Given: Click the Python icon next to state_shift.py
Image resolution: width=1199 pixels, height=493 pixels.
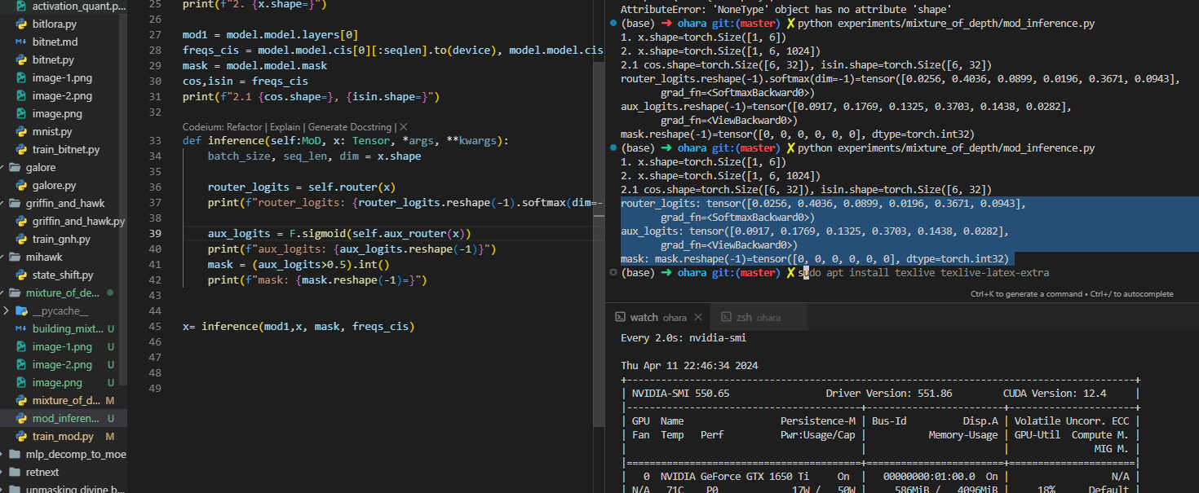Looking at the screenshot, I should [x=21, y=275].
